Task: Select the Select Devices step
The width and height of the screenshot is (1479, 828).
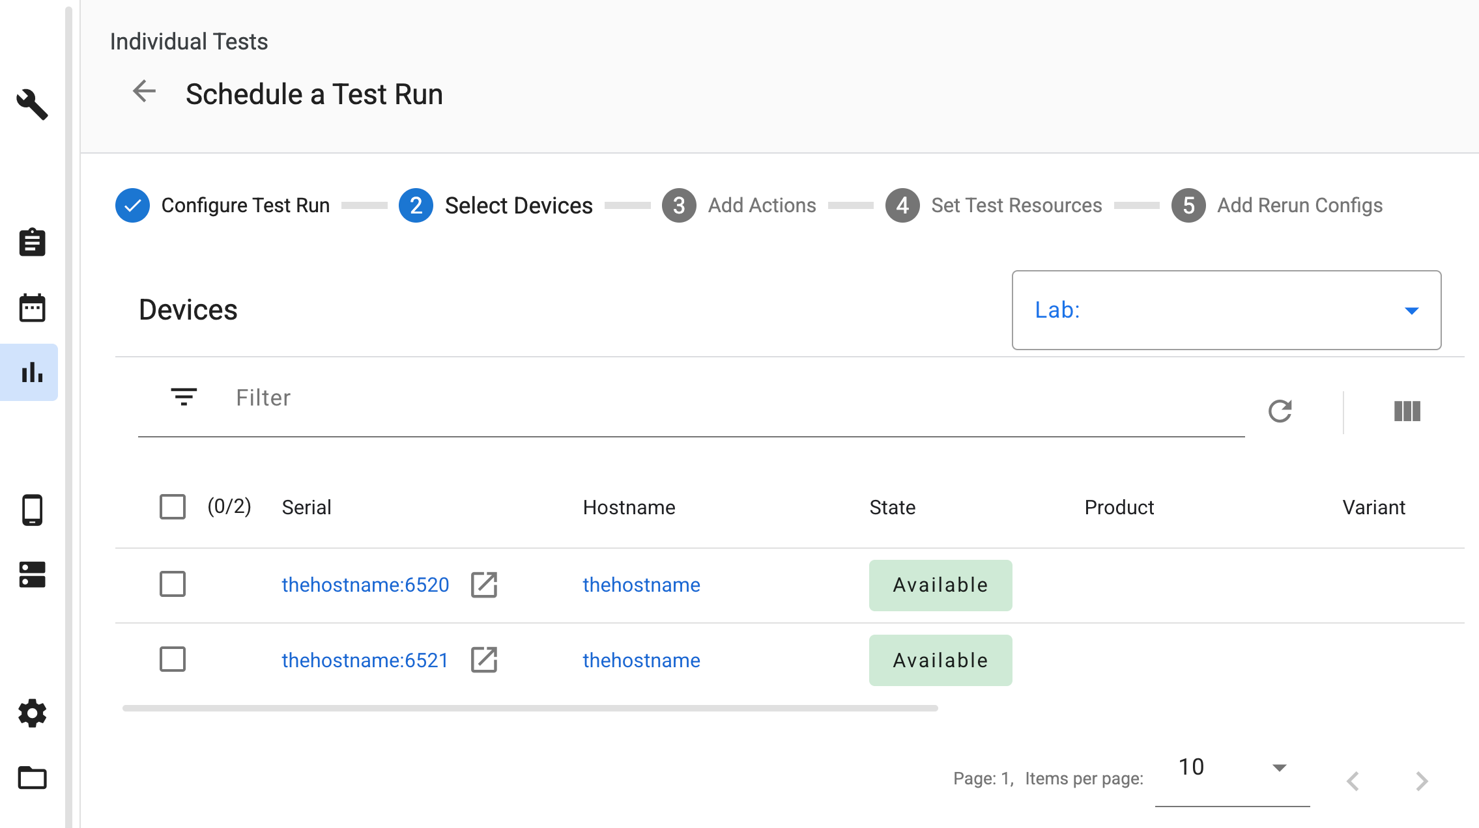Action: coord(496,205)
